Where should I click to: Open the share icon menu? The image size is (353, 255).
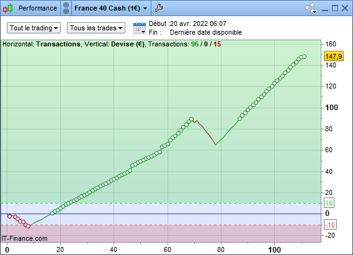click(311, 8)
